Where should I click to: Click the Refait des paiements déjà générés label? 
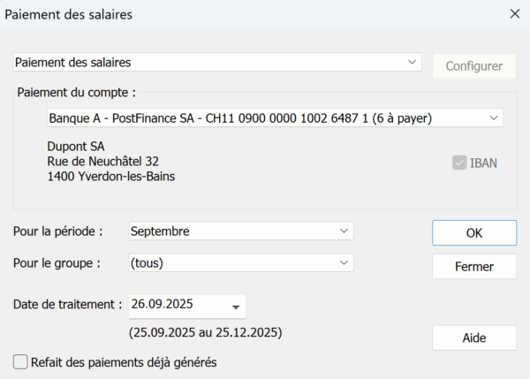click(124, 362)
